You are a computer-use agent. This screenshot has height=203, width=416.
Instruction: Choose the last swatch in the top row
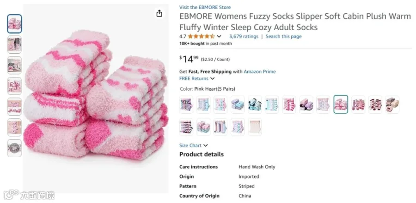(392, 105)
